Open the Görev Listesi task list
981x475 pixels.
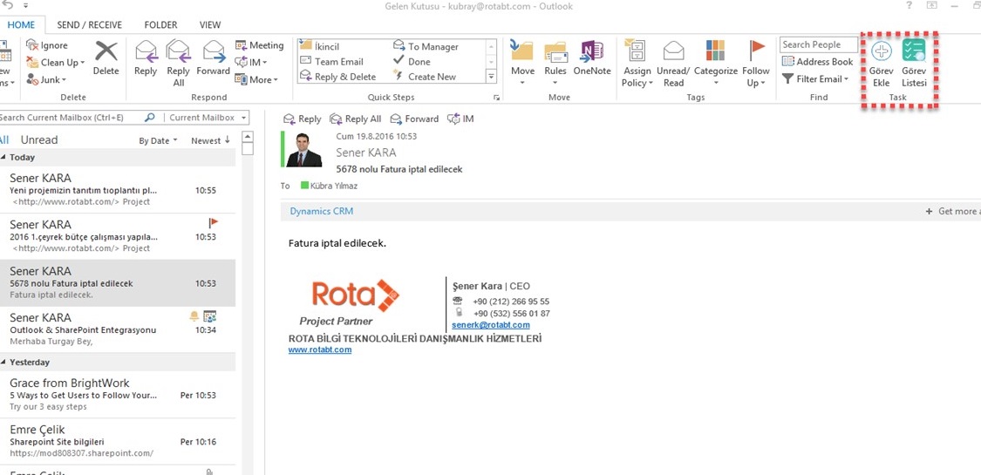(914, 63)
